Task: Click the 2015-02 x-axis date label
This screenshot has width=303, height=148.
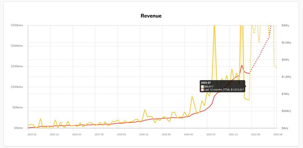Action: (32, 134)
